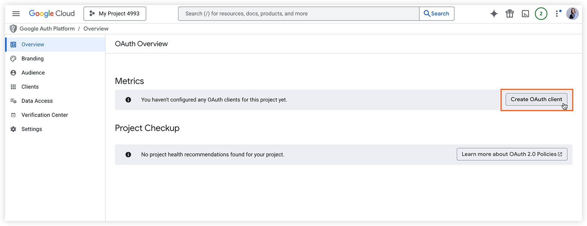The width and height of the screenshot is (587, 226).
Task: Open the three-dot settings and utilities menu
Action: click(x=558, y=14)
